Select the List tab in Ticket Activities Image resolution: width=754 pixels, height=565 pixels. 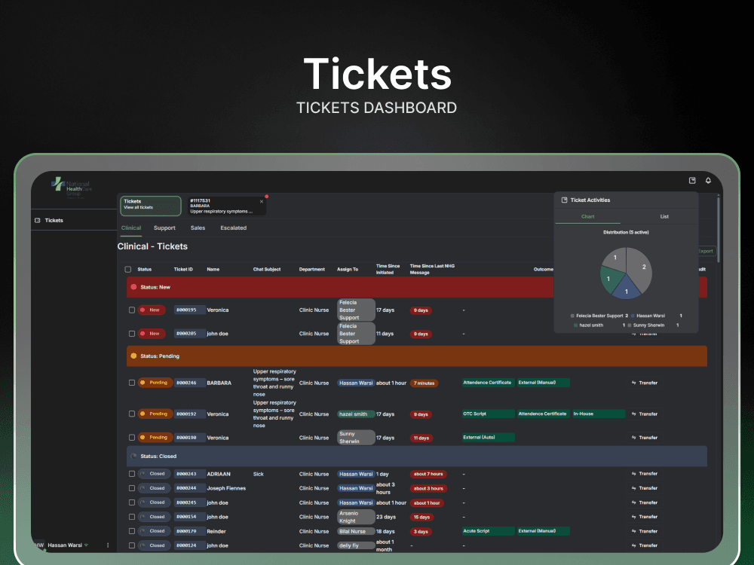[x=664, y=217]
